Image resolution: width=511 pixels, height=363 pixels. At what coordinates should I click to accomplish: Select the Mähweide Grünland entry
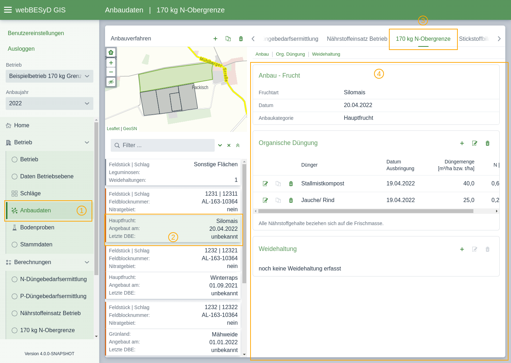click(173, 342)
